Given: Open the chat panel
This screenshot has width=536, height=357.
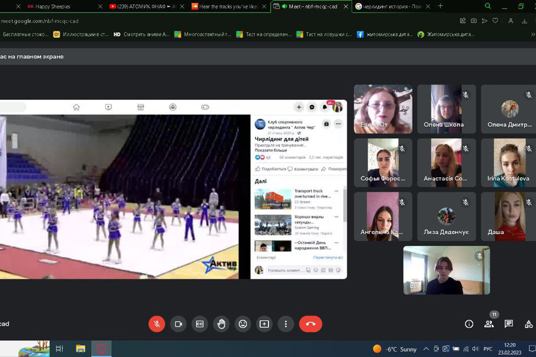Looking at the screenshot, I should click(x=509, y=324).
